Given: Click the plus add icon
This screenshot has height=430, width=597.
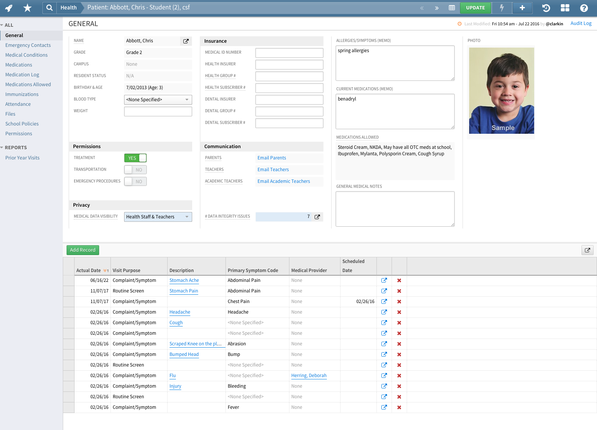Looking at the screenshot, I should [x=522, y=8].
